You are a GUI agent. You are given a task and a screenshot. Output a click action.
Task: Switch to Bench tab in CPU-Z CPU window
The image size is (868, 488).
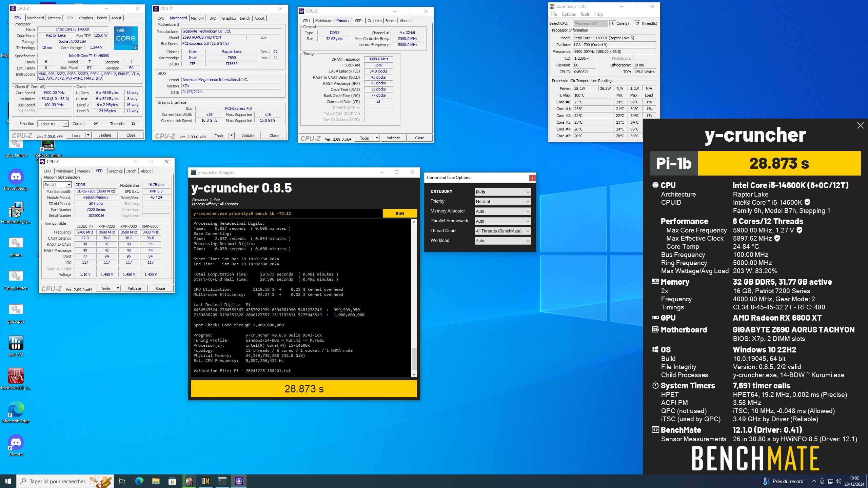(x=102, y=18)
